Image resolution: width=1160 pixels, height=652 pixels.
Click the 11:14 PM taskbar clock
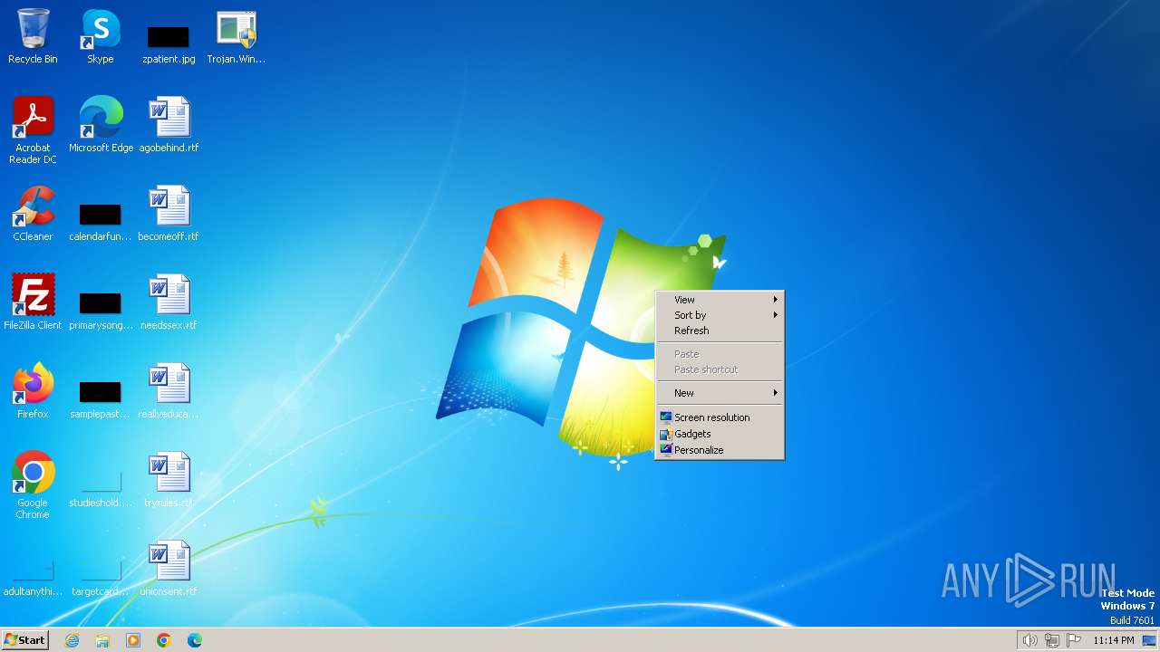pos(1113,640)
